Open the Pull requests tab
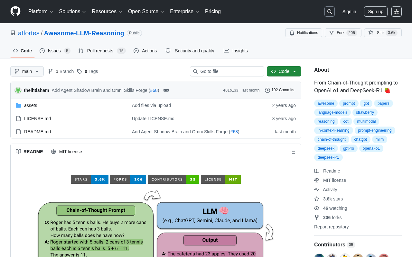The height and width of the screenshot is (257, 412). pyautogui.click(x=102, y=51)
